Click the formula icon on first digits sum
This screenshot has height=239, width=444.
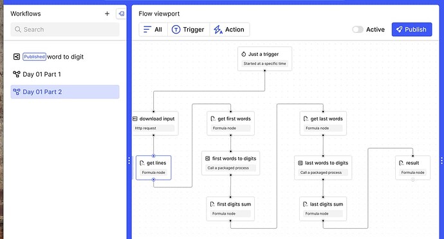[212, 204]
